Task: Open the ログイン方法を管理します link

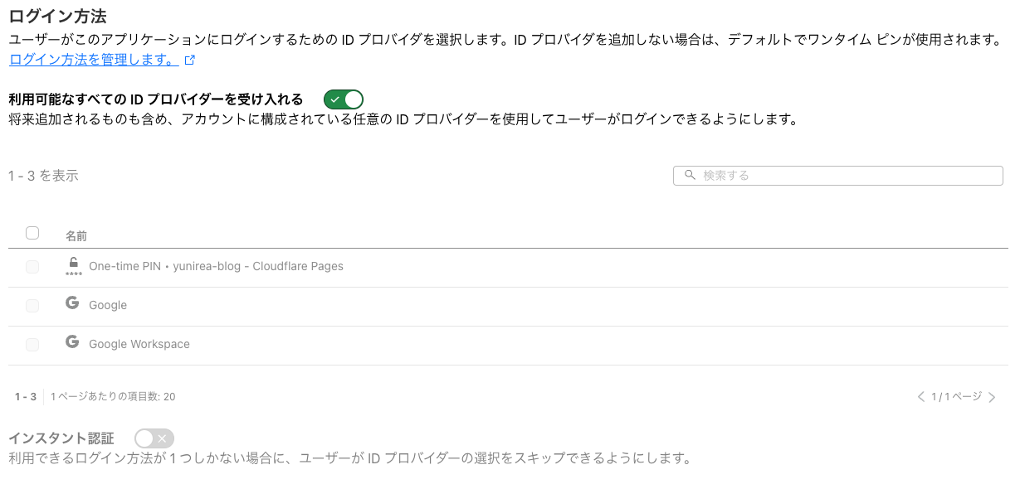Action: click(x=93, y=60)
